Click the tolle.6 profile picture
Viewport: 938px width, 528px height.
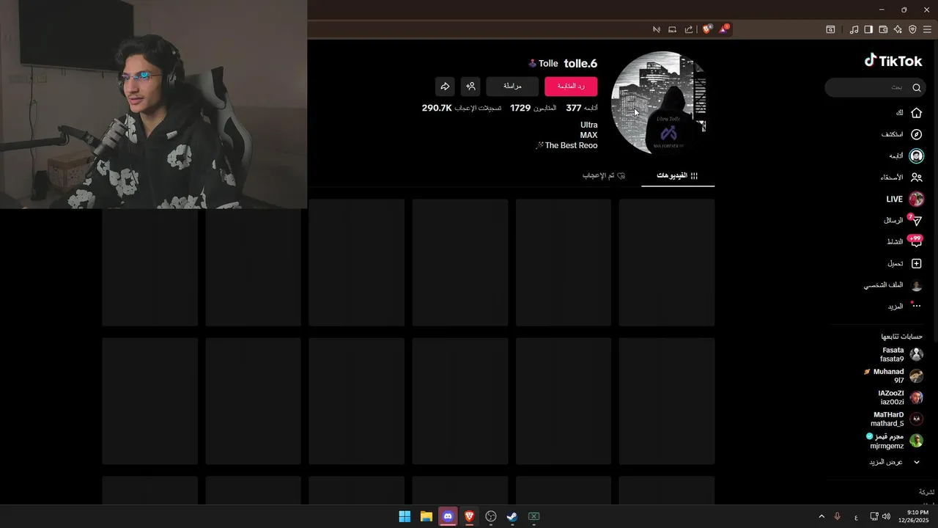[x=662, y=103]
